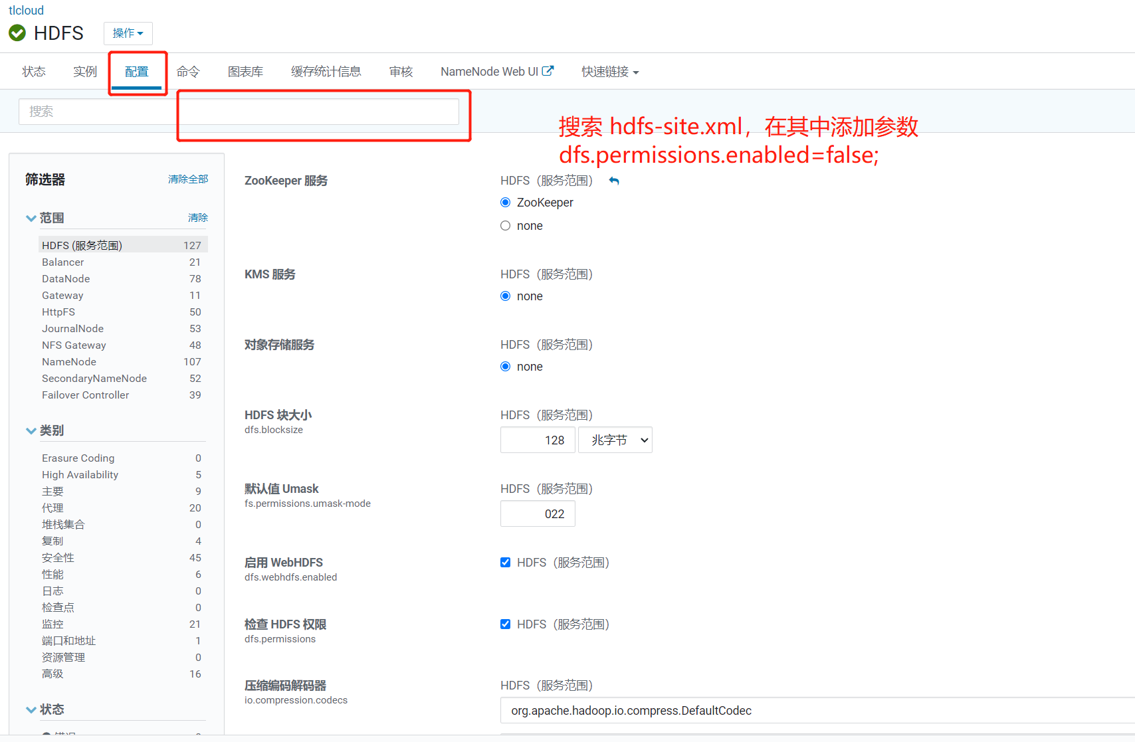
Task: Select the DataNode scope filter
Action: pyautogui.click(x=65, y=278)
